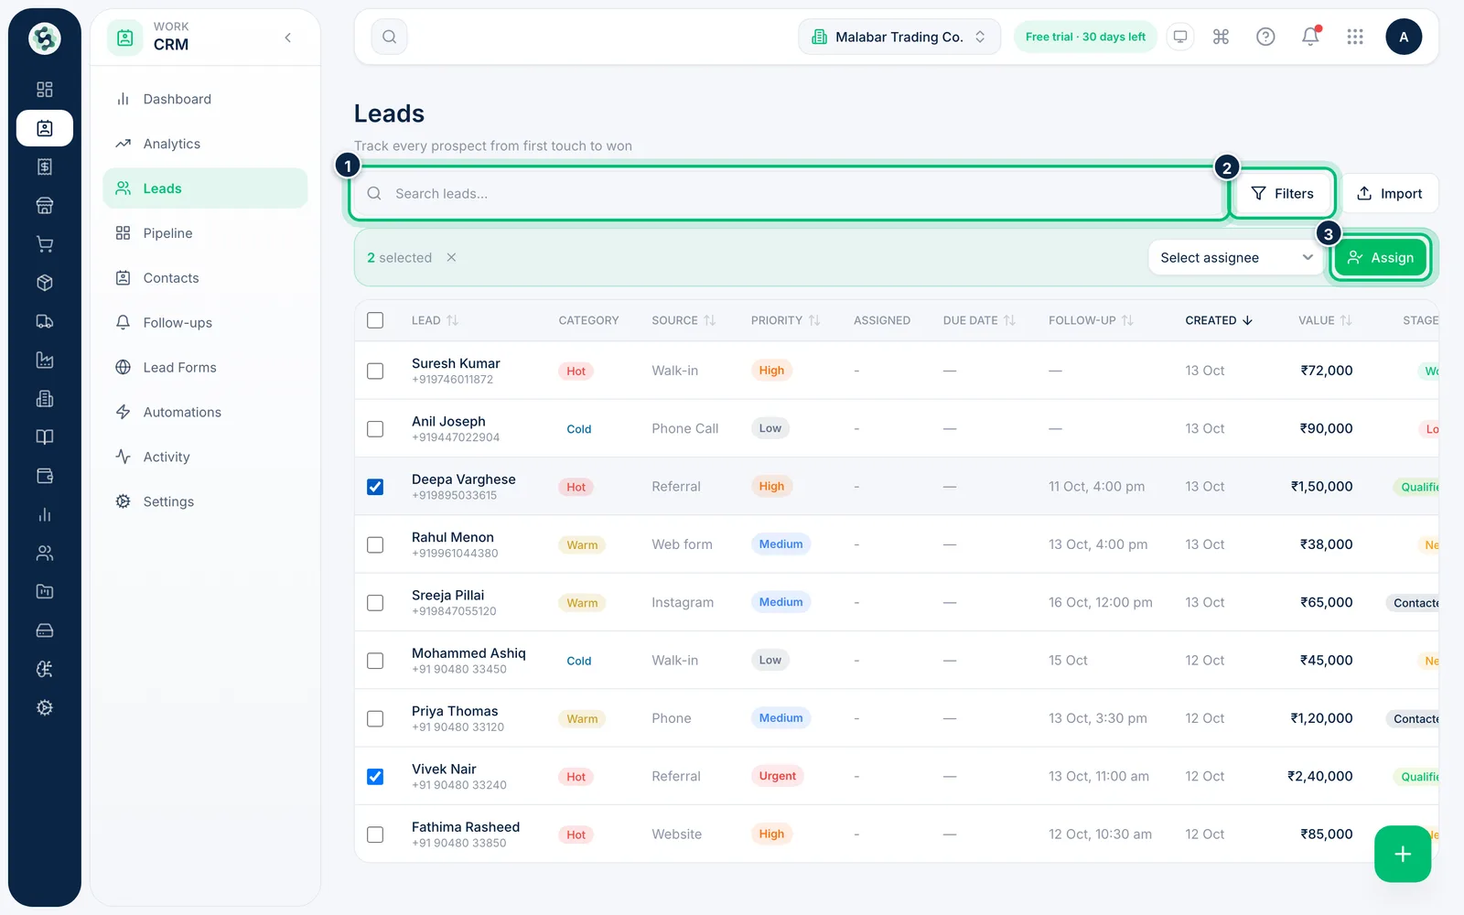The image size is (1464, 915).
Task: Sort the table by the PRIORITY column
Action: pyautogui.click(x=785, y=320)
